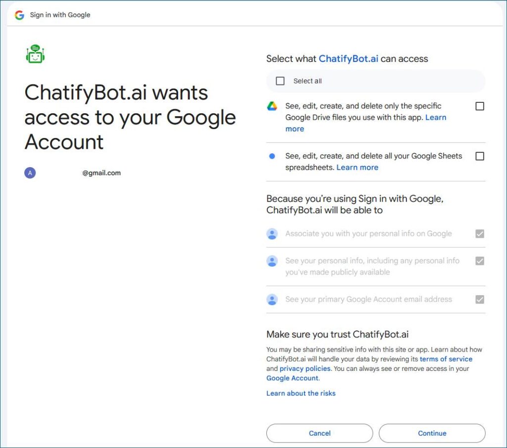Click the ChatifyBot green robot logo
The width and height of the screenshot is (507, 448).
pyautogui.click(x=35, y=54)
